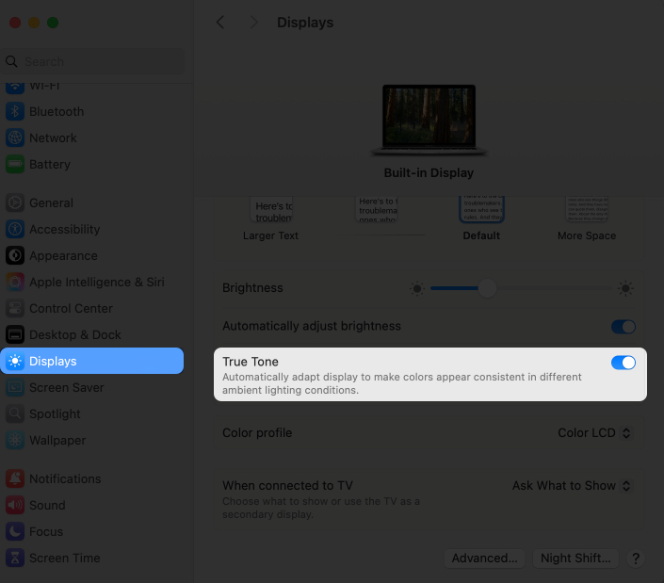Go back using the back chevron
Image resolution: width=664 pixels, height=583 pixels.
tap(220, 22)
